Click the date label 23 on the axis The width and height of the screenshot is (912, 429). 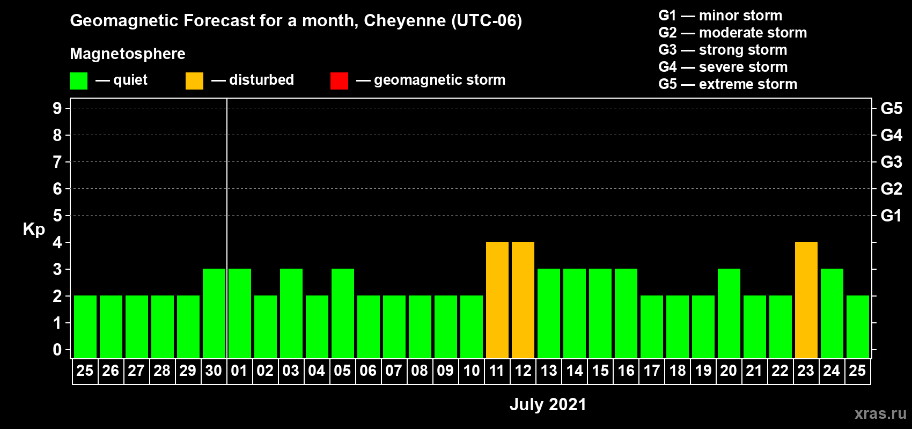(x=806, y=371)
